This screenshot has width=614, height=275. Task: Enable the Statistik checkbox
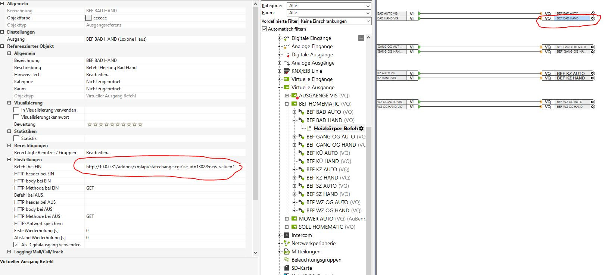(16, 138)
